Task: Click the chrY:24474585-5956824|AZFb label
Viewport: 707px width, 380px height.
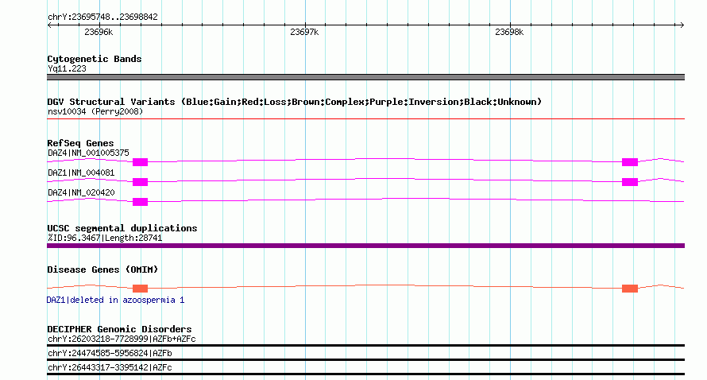Action: coord(110,354)
